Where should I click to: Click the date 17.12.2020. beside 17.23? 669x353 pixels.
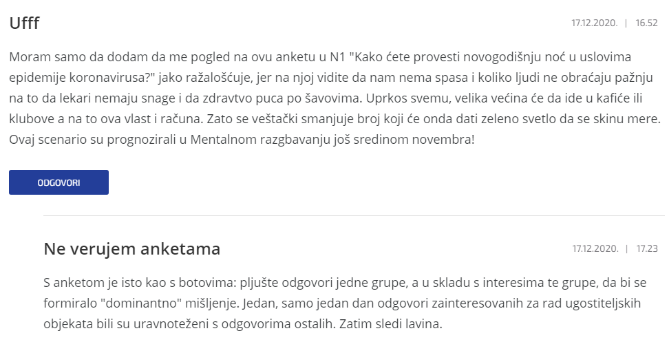[595, 248]
